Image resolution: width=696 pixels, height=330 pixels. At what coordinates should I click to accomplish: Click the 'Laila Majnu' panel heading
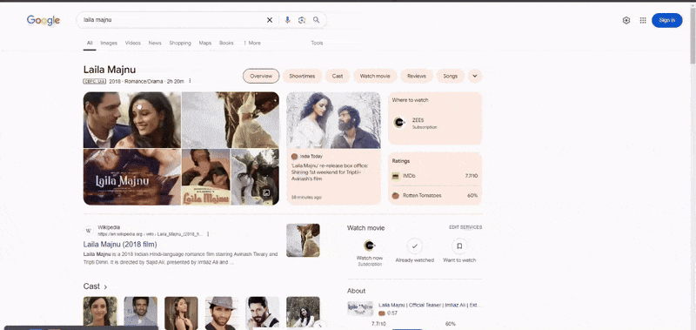click(x=110, y=70)
